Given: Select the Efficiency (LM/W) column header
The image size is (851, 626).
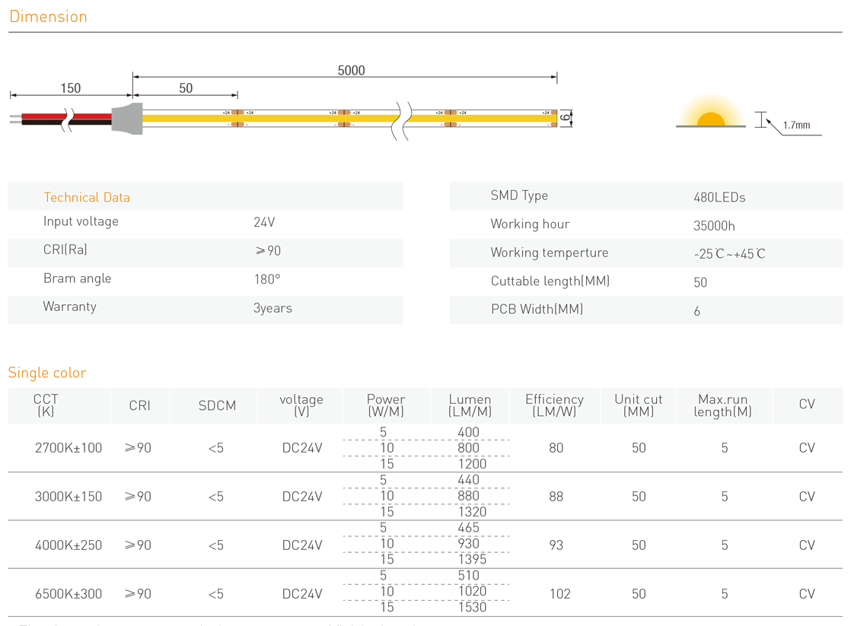Looking at the screenshot, I should [x=554, y=405].
